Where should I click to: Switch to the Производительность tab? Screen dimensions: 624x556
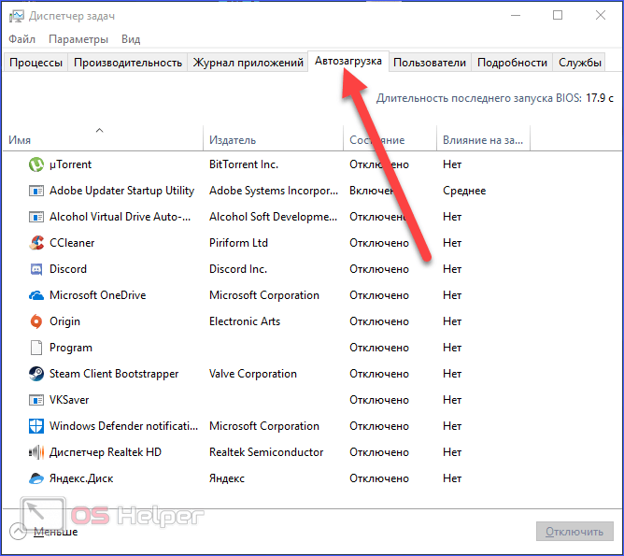click(128, 63)
